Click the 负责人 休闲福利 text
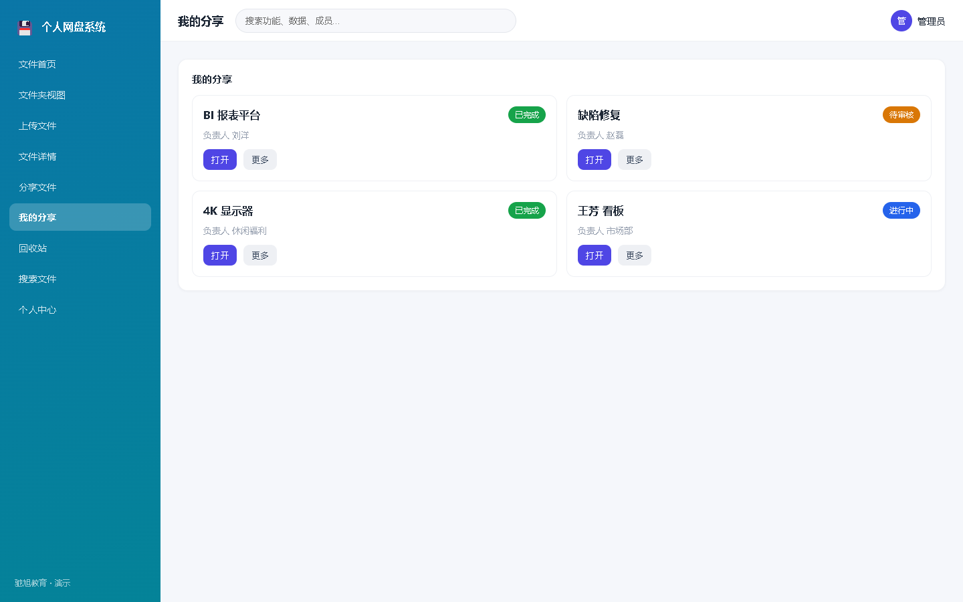963x602 pixels. tap(235, 231)
